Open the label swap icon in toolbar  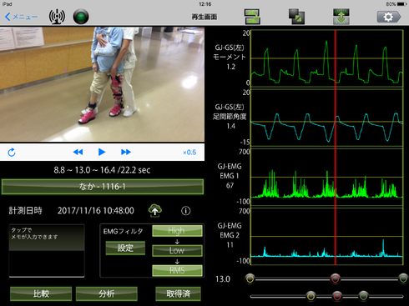coord(252,17)
